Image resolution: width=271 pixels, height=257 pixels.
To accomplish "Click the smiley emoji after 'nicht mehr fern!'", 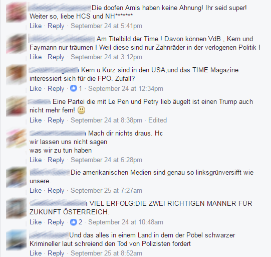I will click(82, 110).
